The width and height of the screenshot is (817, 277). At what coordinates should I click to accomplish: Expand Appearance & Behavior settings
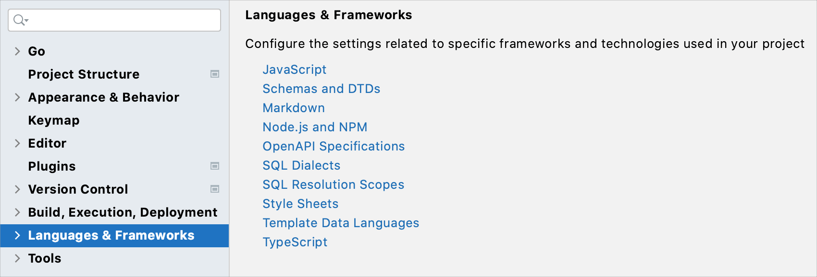(x=17, y=97)
